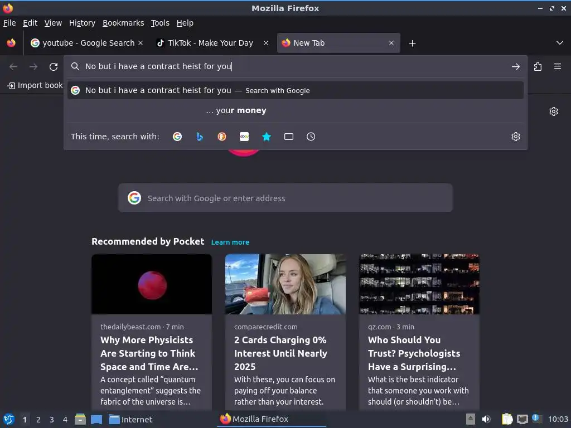Search this time with eBay icon
Viewport: 571px width, 428px height.
244,137
